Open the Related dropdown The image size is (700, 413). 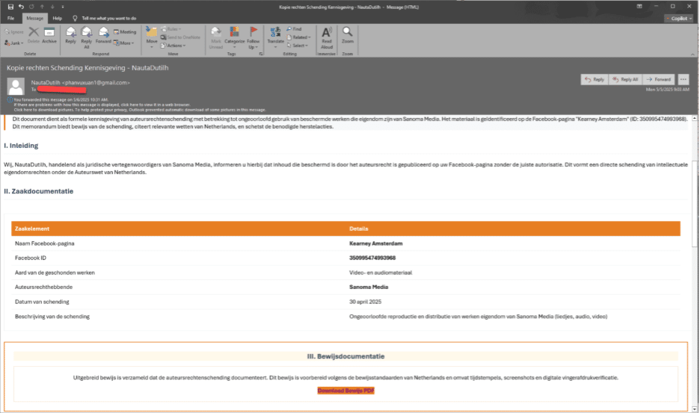coord(298,37)
